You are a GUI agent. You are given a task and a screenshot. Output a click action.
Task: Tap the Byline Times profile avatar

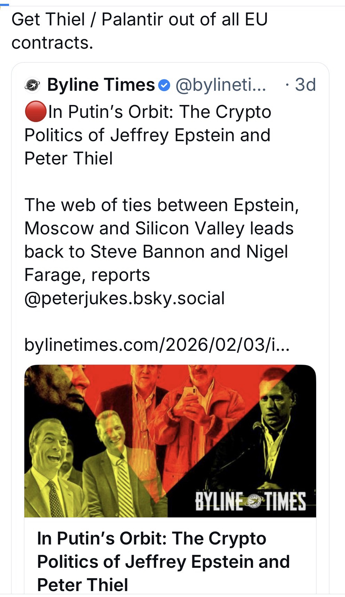(x=32, y=85)
